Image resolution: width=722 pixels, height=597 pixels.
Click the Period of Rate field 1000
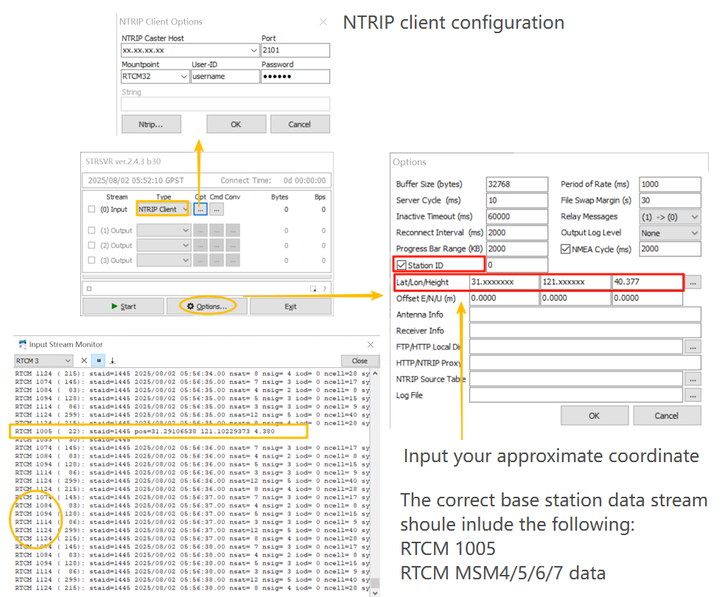click(670, 184)
